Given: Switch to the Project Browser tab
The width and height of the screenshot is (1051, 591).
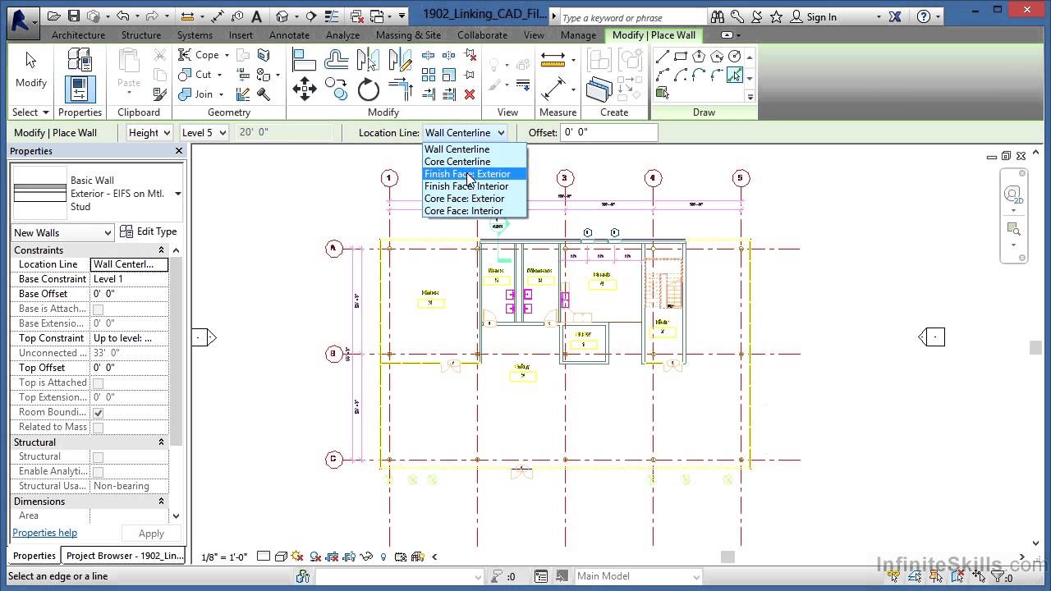Looking at the screenshot, I should pyautogui.click(x=125, y=556).
